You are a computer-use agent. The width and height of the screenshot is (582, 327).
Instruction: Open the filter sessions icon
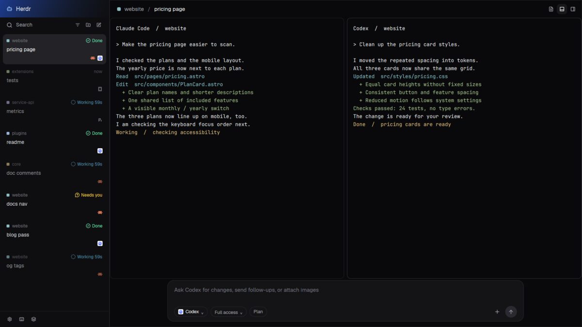pos(78,25)
